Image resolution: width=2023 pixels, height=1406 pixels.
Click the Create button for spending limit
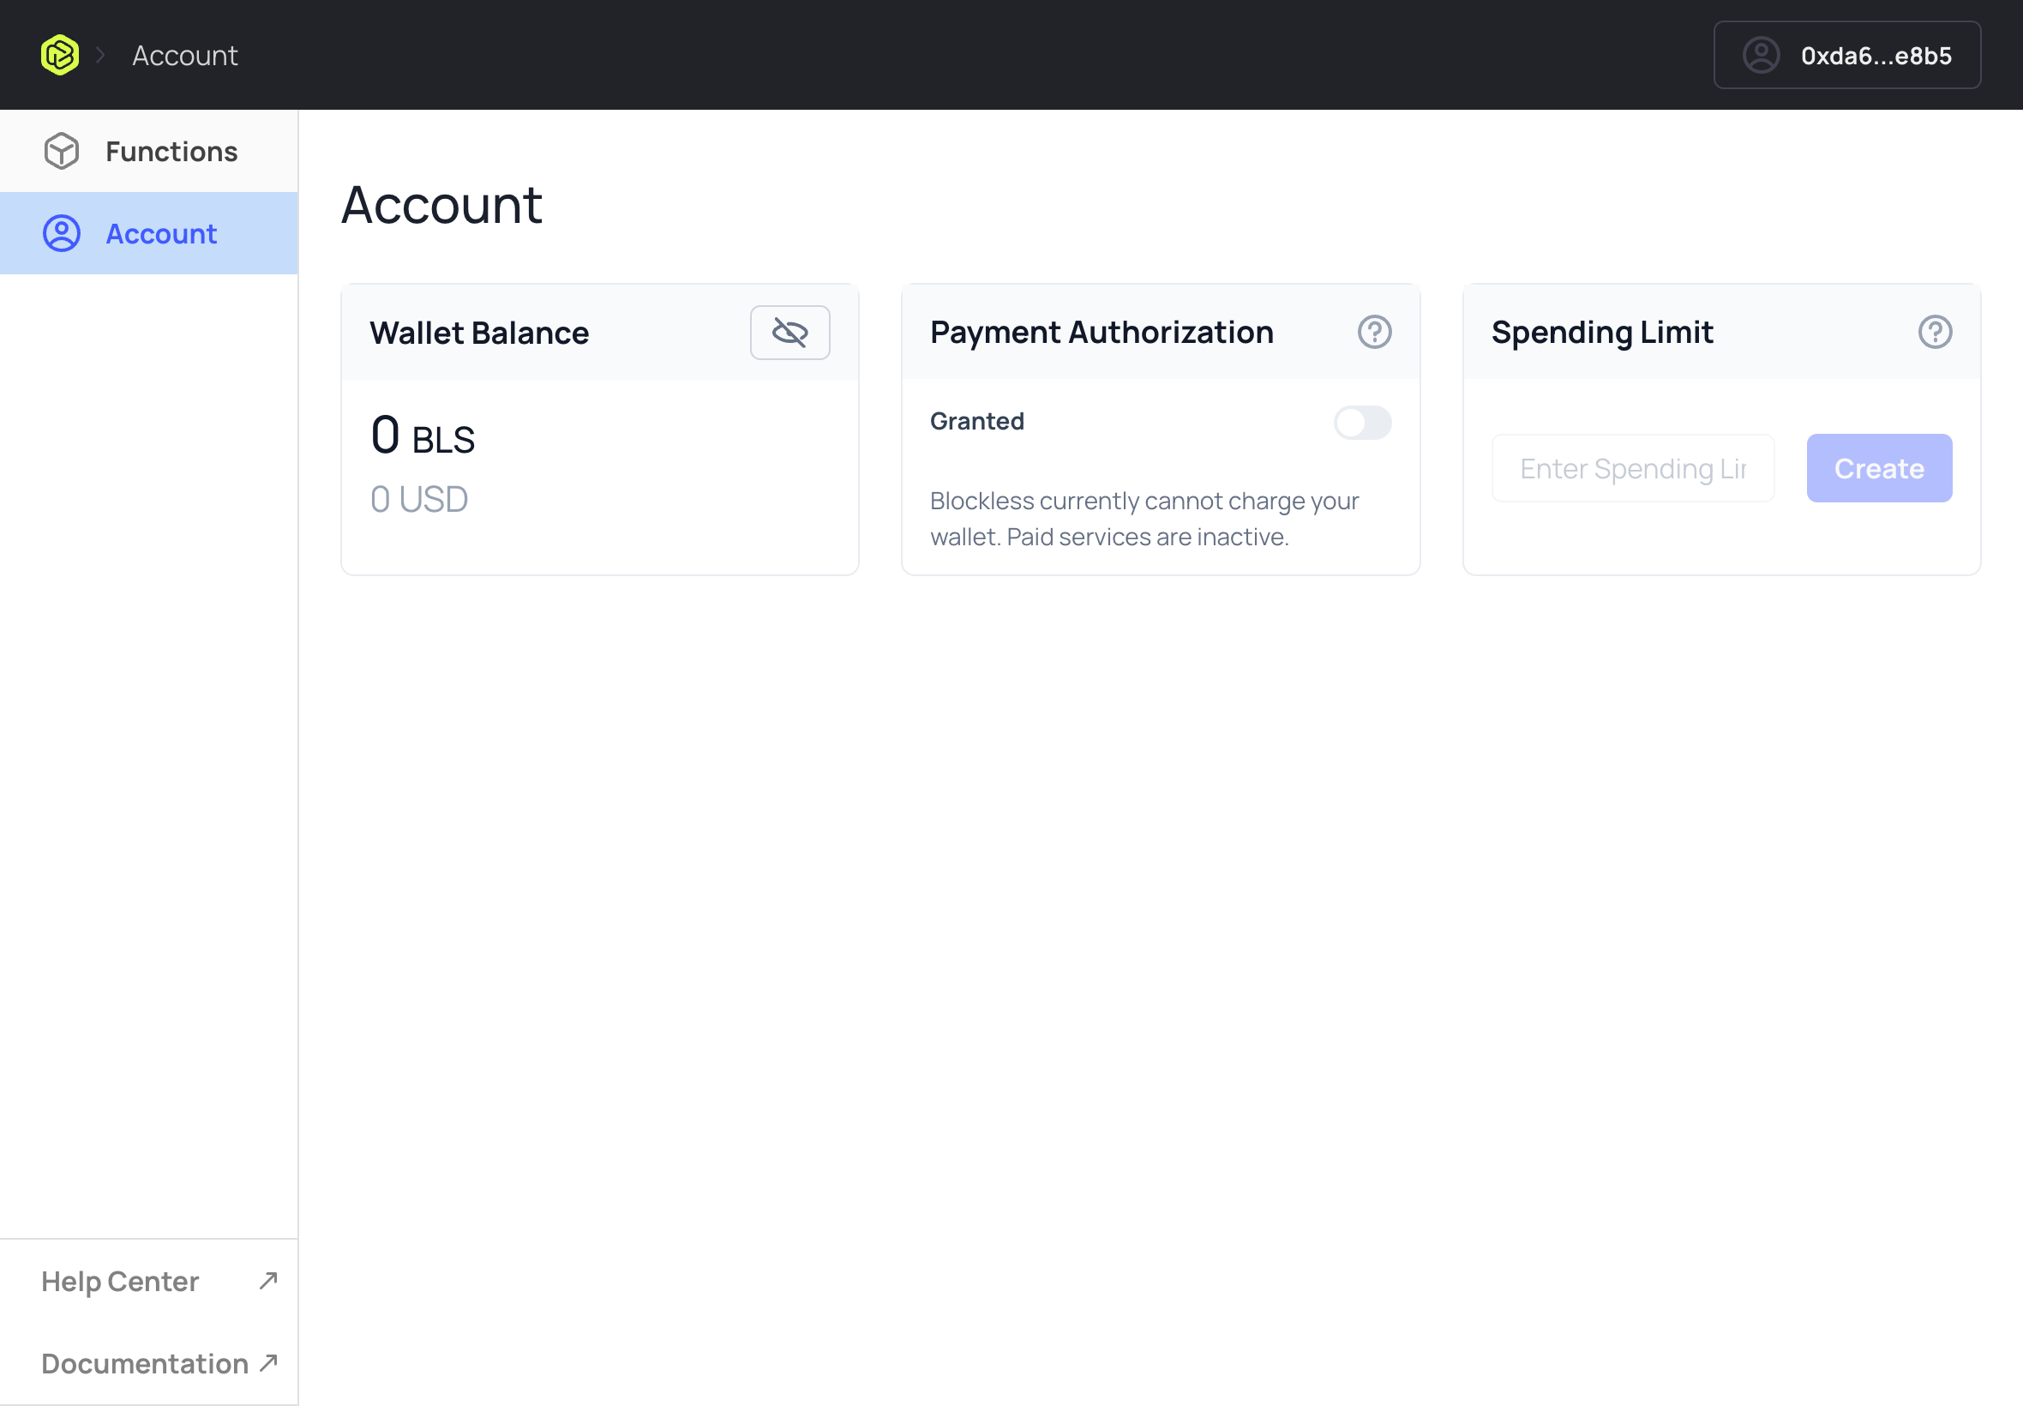click(1879, 468)
